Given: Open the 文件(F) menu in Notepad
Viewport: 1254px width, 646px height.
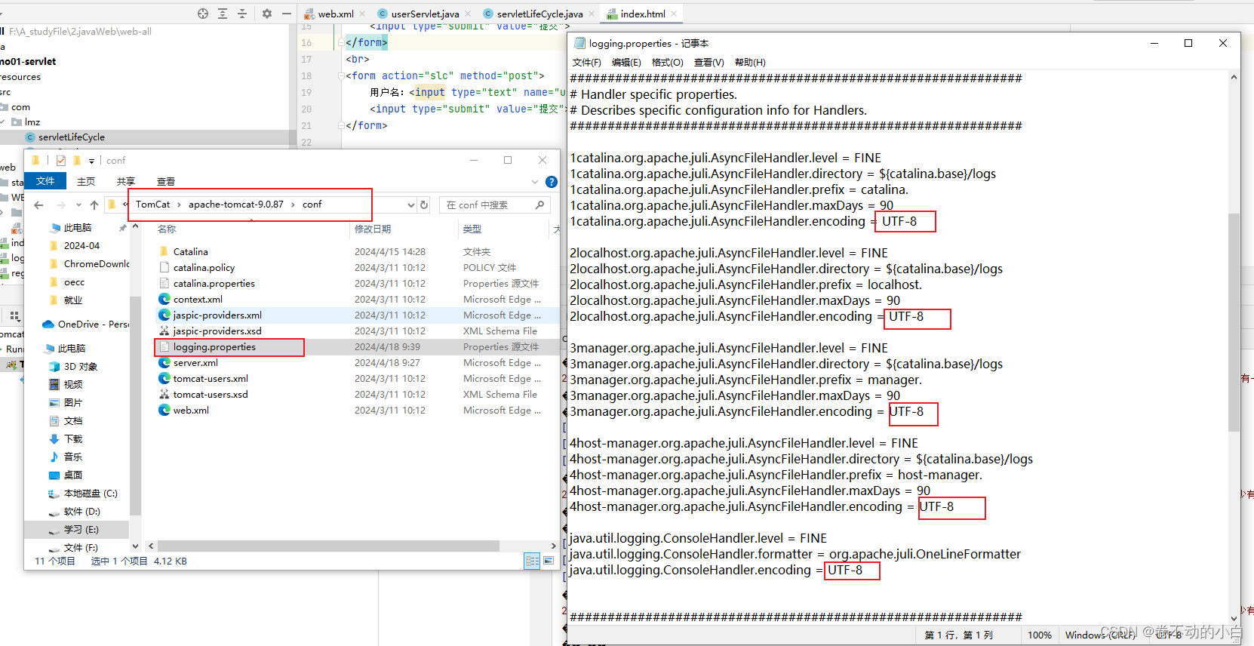Looking at the screenshot, I should [x=587, y=63].
